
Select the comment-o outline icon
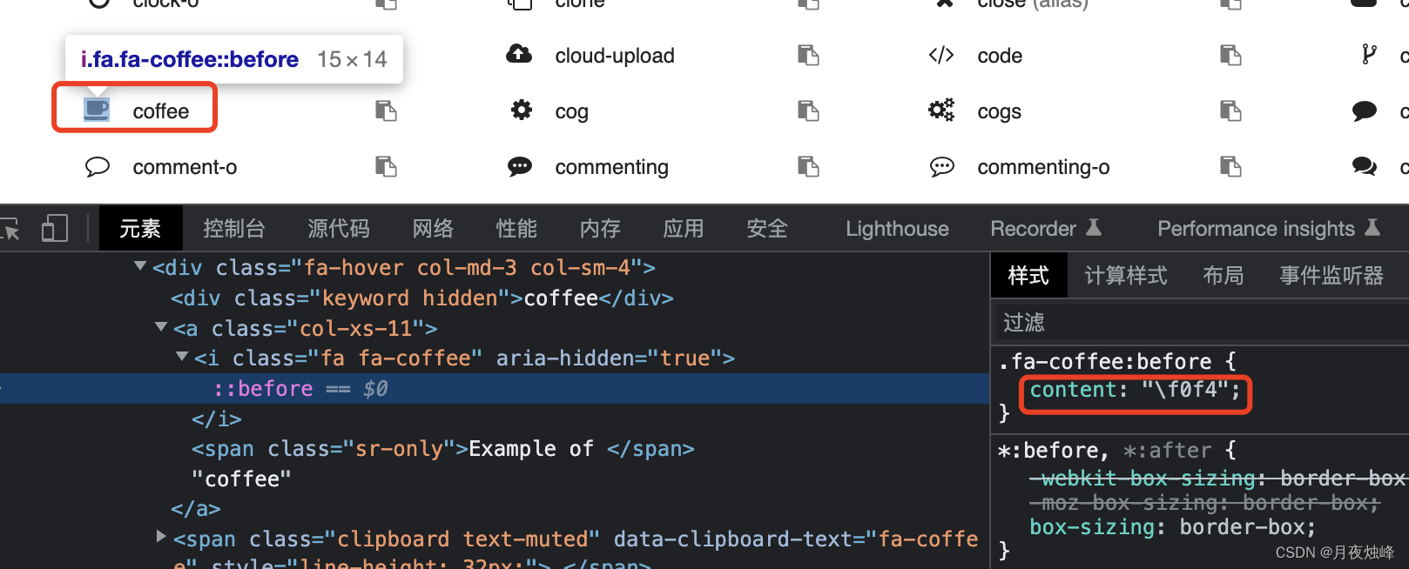[x=98, y=166]
